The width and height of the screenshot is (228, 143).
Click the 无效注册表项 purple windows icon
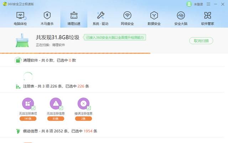[x=28, y=104]
